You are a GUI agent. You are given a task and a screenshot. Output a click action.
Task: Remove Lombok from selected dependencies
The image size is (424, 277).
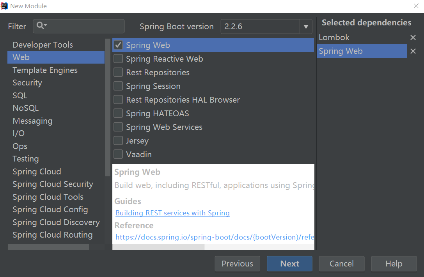413,37
